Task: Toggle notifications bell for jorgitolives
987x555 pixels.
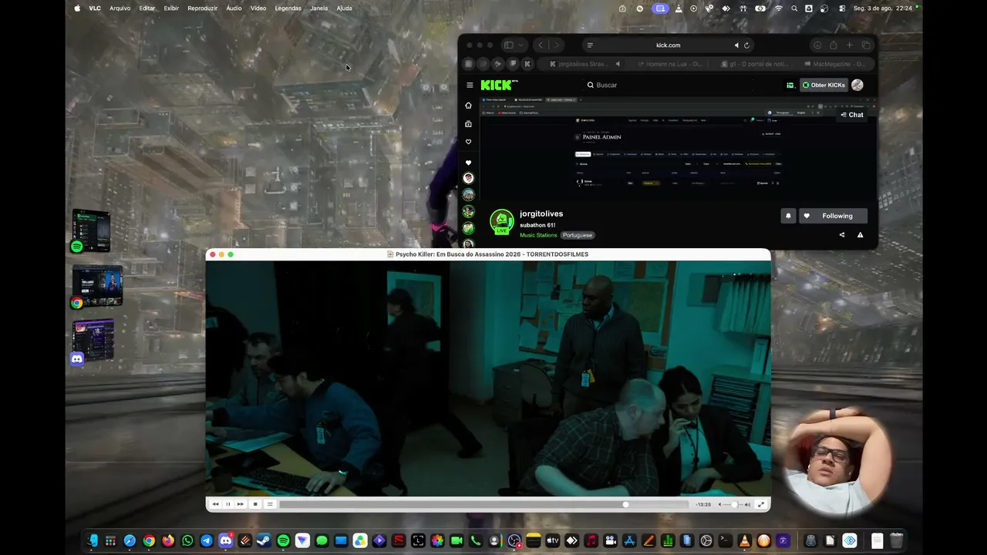Action: click(788, 216)
